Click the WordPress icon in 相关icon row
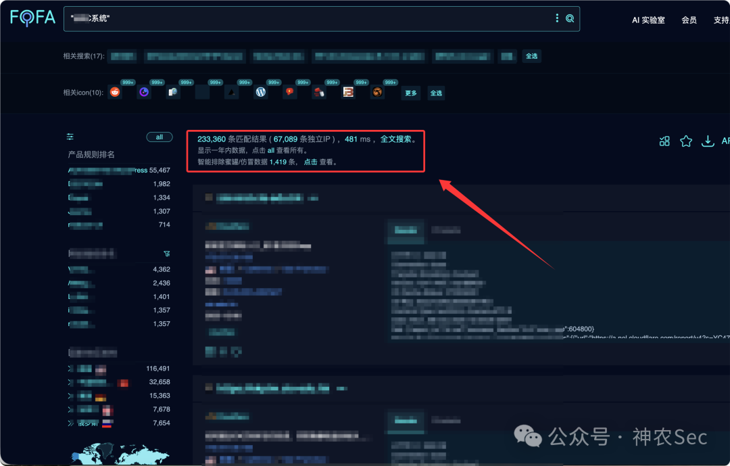The image size is (730, 466). coord(261,92)
